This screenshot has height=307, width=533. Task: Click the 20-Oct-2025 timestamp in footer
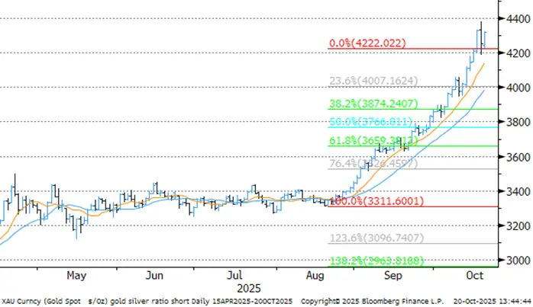[x=473, y=301]
